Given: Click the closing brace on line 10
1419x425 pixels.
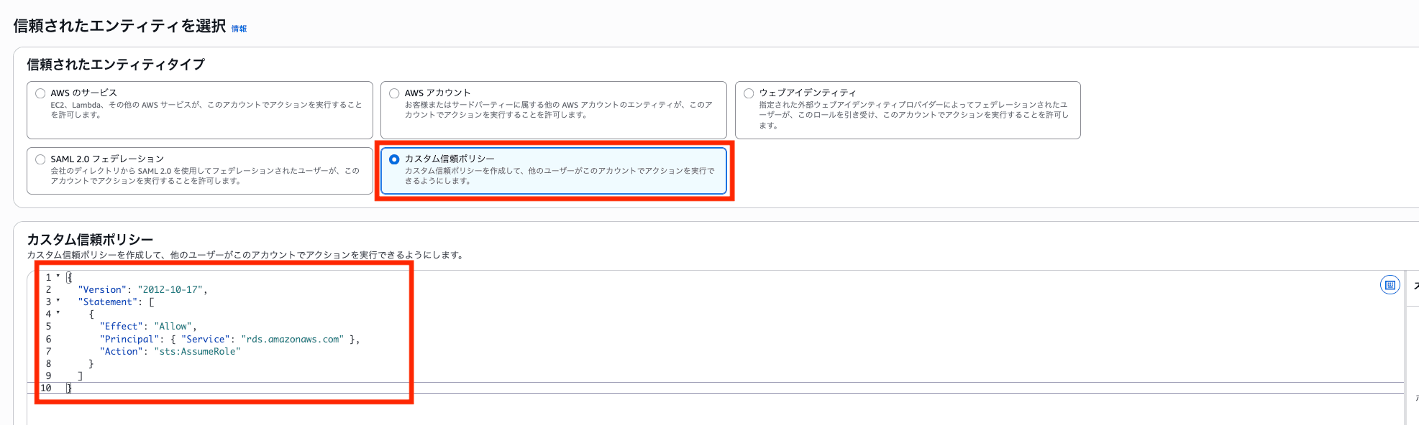Looking at the screenshot, I should pyautogui.click(x=69, y=388).
